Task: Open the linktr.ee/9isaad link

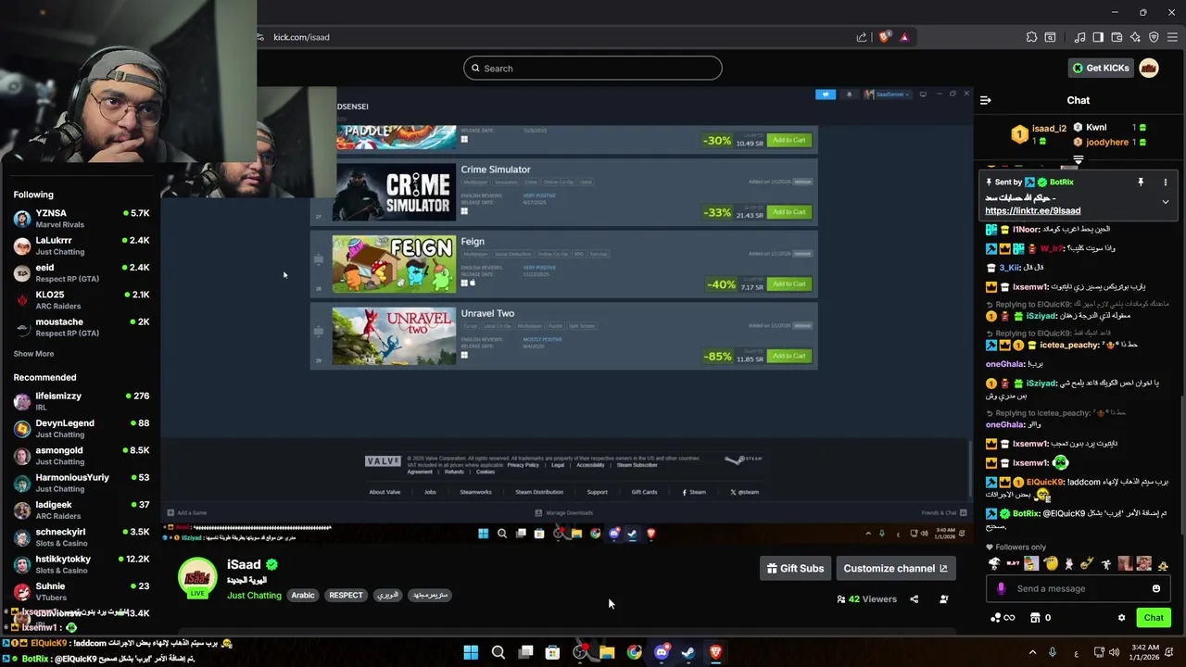Action: (1032, 210)
